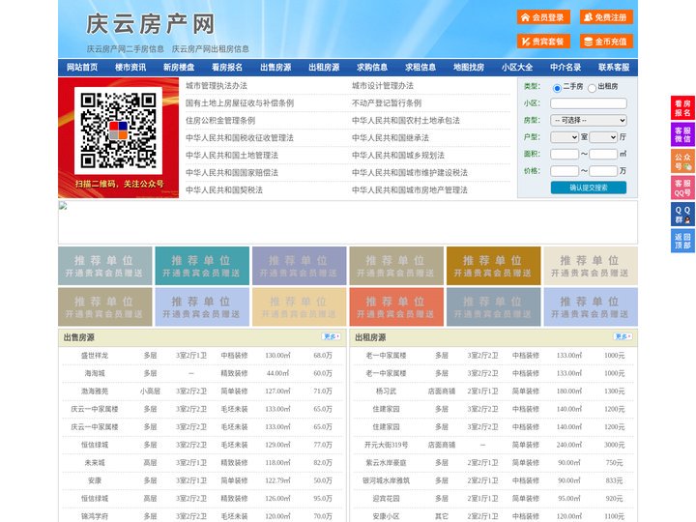Select the 出租房 radio button
Image resolution: width=696 pixels, height=522 pixels.
592,88
